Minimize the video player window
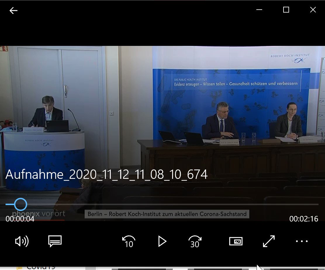The image size is (325, 270). [x=259, y=10]
